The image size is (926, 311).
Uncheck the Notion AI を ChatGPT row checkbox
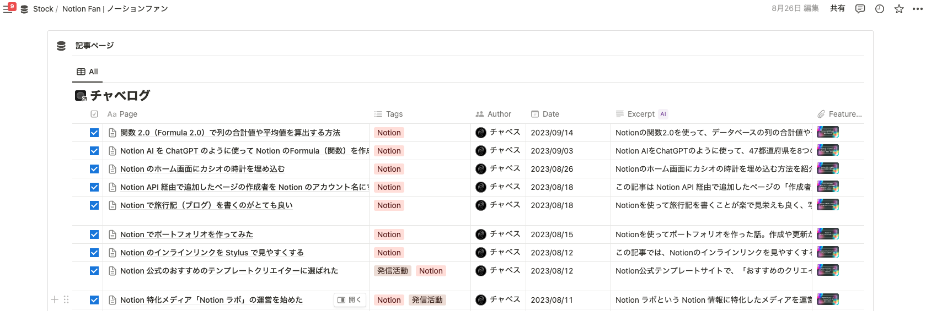click(x=94, y=151)
